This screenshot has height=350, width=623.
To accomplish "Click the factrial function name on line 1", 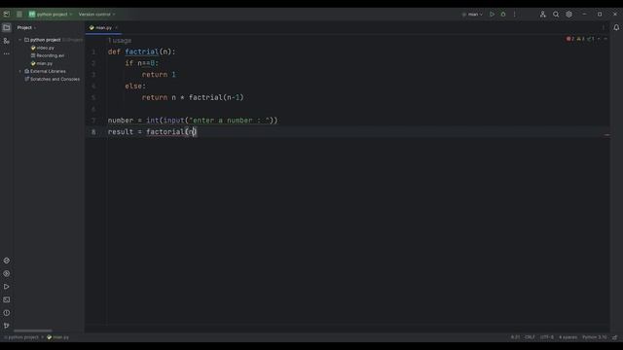I will [x=142, y=52].
